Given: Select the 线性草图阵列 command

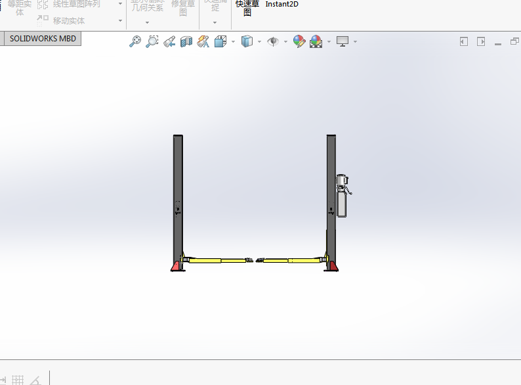Looking at the screenshot, I should coord(76,4).
